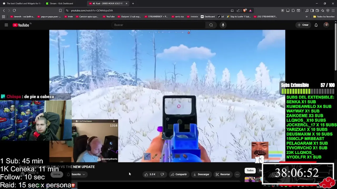Open more actions three-dot menu under video
Image resolution: width=337 pixels, height=189 pixels.
click(237, 174)
